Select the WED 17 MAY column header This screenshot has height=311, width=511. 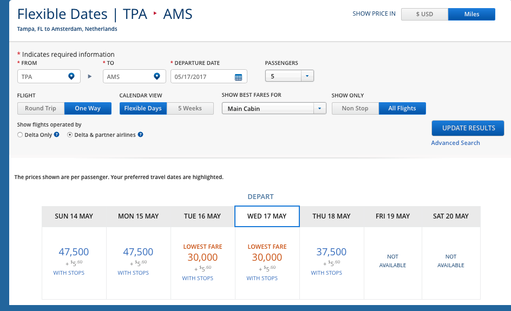pyautogui.click(x=267, y=216)
